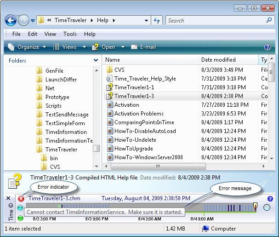Click the address bar refresh icon
Screen dimensions: 279x237
pos(157,21)
